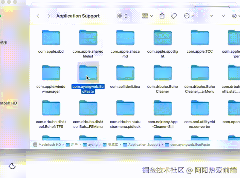
Task: Select the com.ayangweb.EcoPaste folder icon
Action: [88, 73]
